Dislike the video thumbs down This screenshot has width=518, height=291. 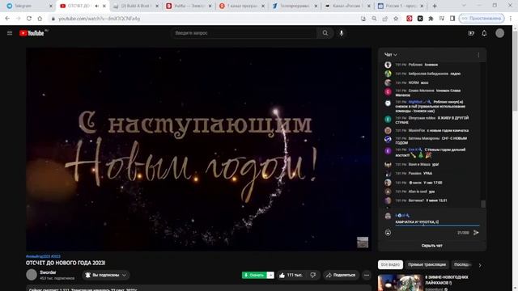313,275
